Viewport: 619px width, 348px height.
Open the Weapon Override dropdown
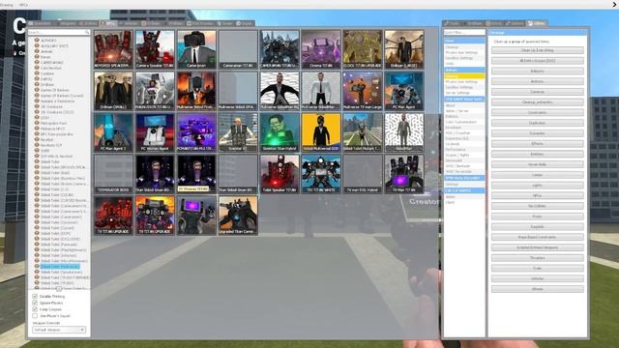pyautogui.click(x=59, y=330)
